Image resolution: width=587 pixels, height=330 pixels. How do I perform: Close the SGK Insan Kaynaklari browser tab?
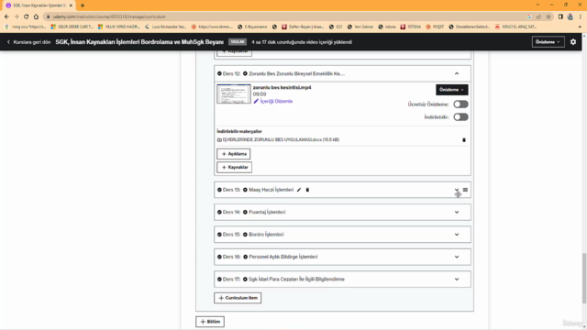[71, 5]
